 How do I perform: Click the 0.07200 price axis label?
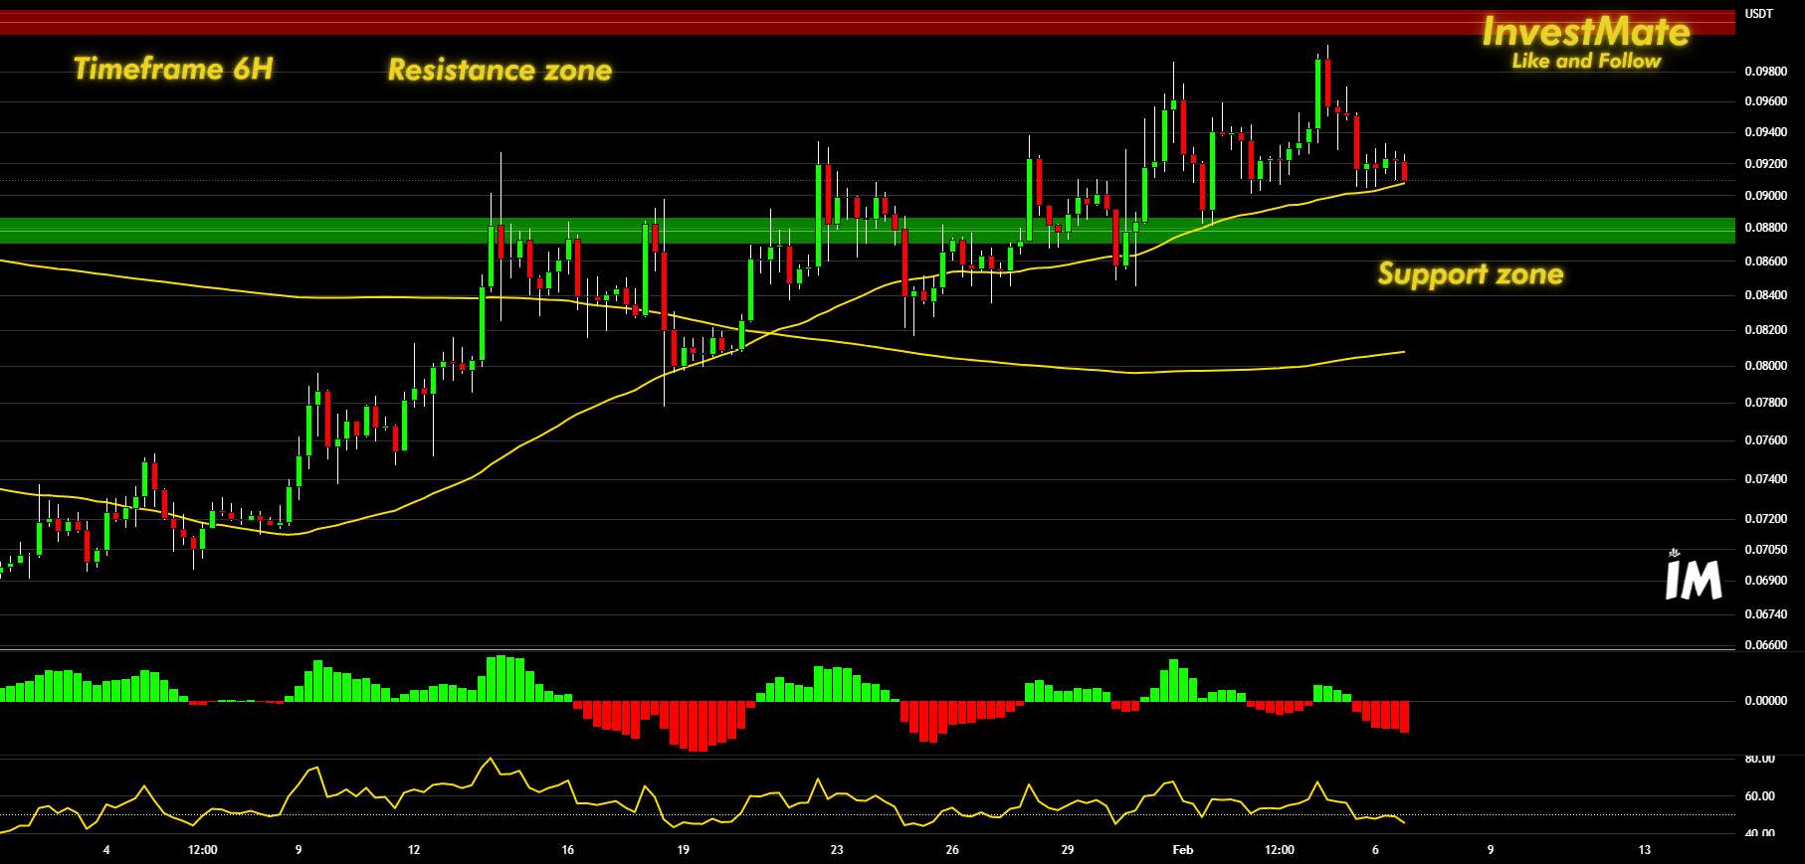click(x=1765, y=519)
